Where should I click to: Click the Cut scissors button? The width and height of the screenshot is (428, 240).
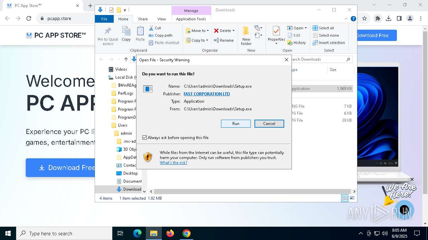point(155,28)
